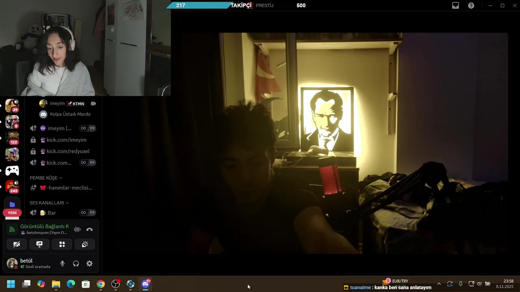Open the blue server folder icon
The image size is (520, 292).
click(12, 204)
